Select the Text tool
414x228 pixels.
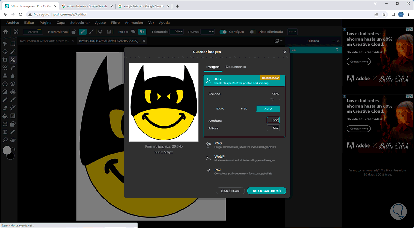point(5,132)
